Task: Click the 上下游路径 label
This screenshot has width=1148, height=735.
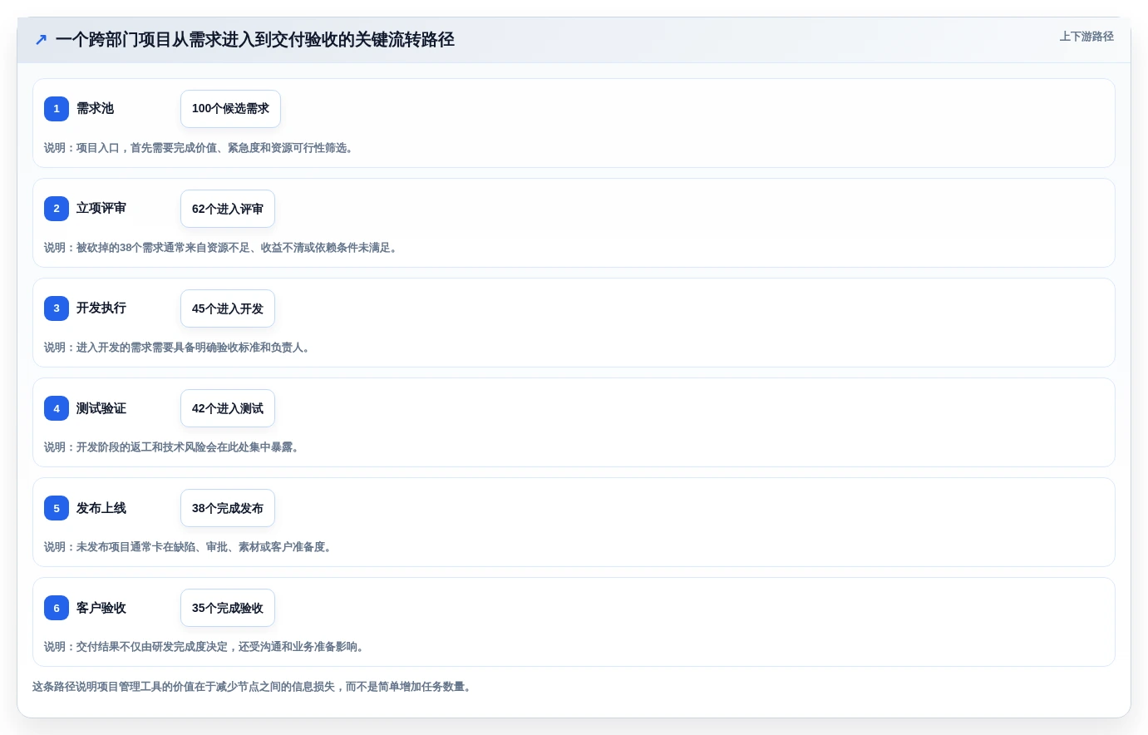Action: point(1086,37)
